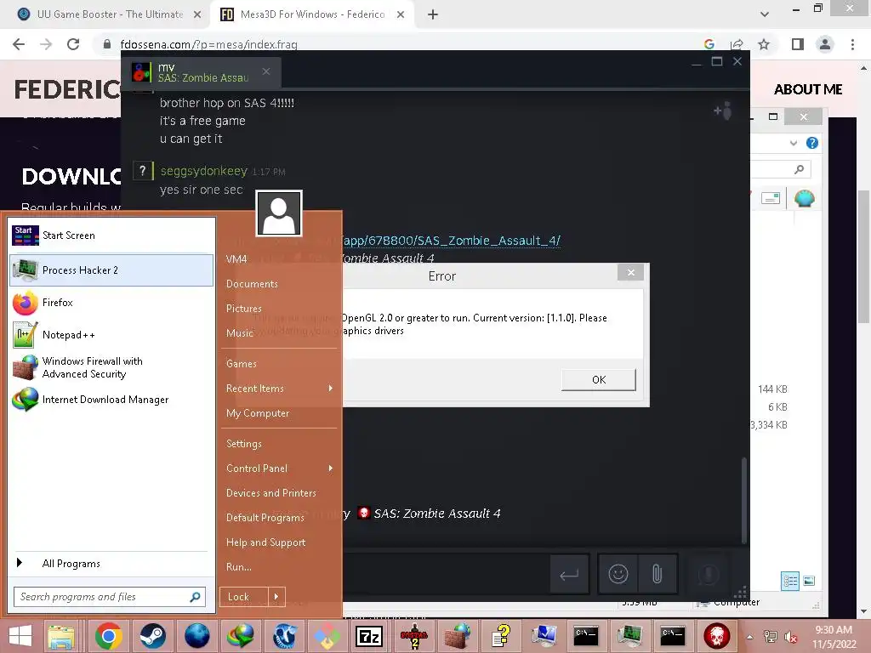Reload the page in Chrome

pyautogui.click(x=73, y=44)
